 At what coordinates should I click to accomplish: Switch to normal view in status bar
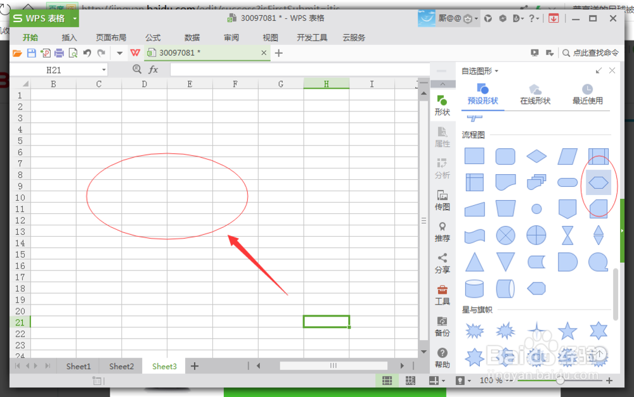pos(387,381)
